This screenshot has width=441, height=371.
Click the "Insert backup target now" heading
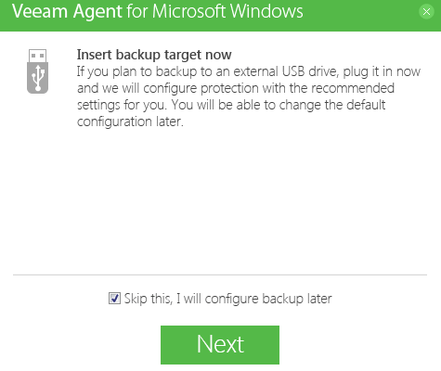tap(154, 55)
